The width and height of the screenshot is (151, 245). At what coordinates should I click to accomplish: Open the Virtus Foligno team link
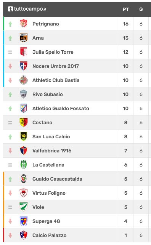pos(49,193)
